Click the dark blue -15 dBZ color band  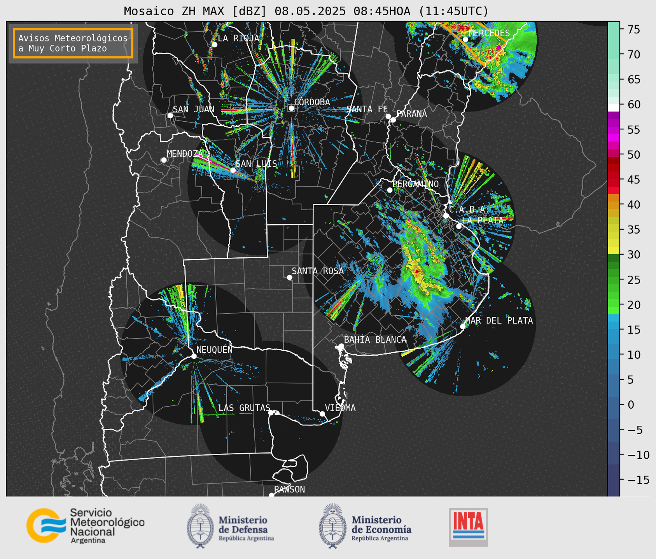[x=614, y=480]
